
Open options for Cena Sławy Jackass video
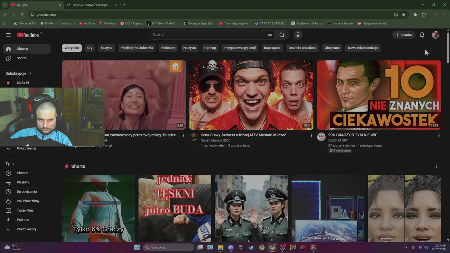point(311,135)
